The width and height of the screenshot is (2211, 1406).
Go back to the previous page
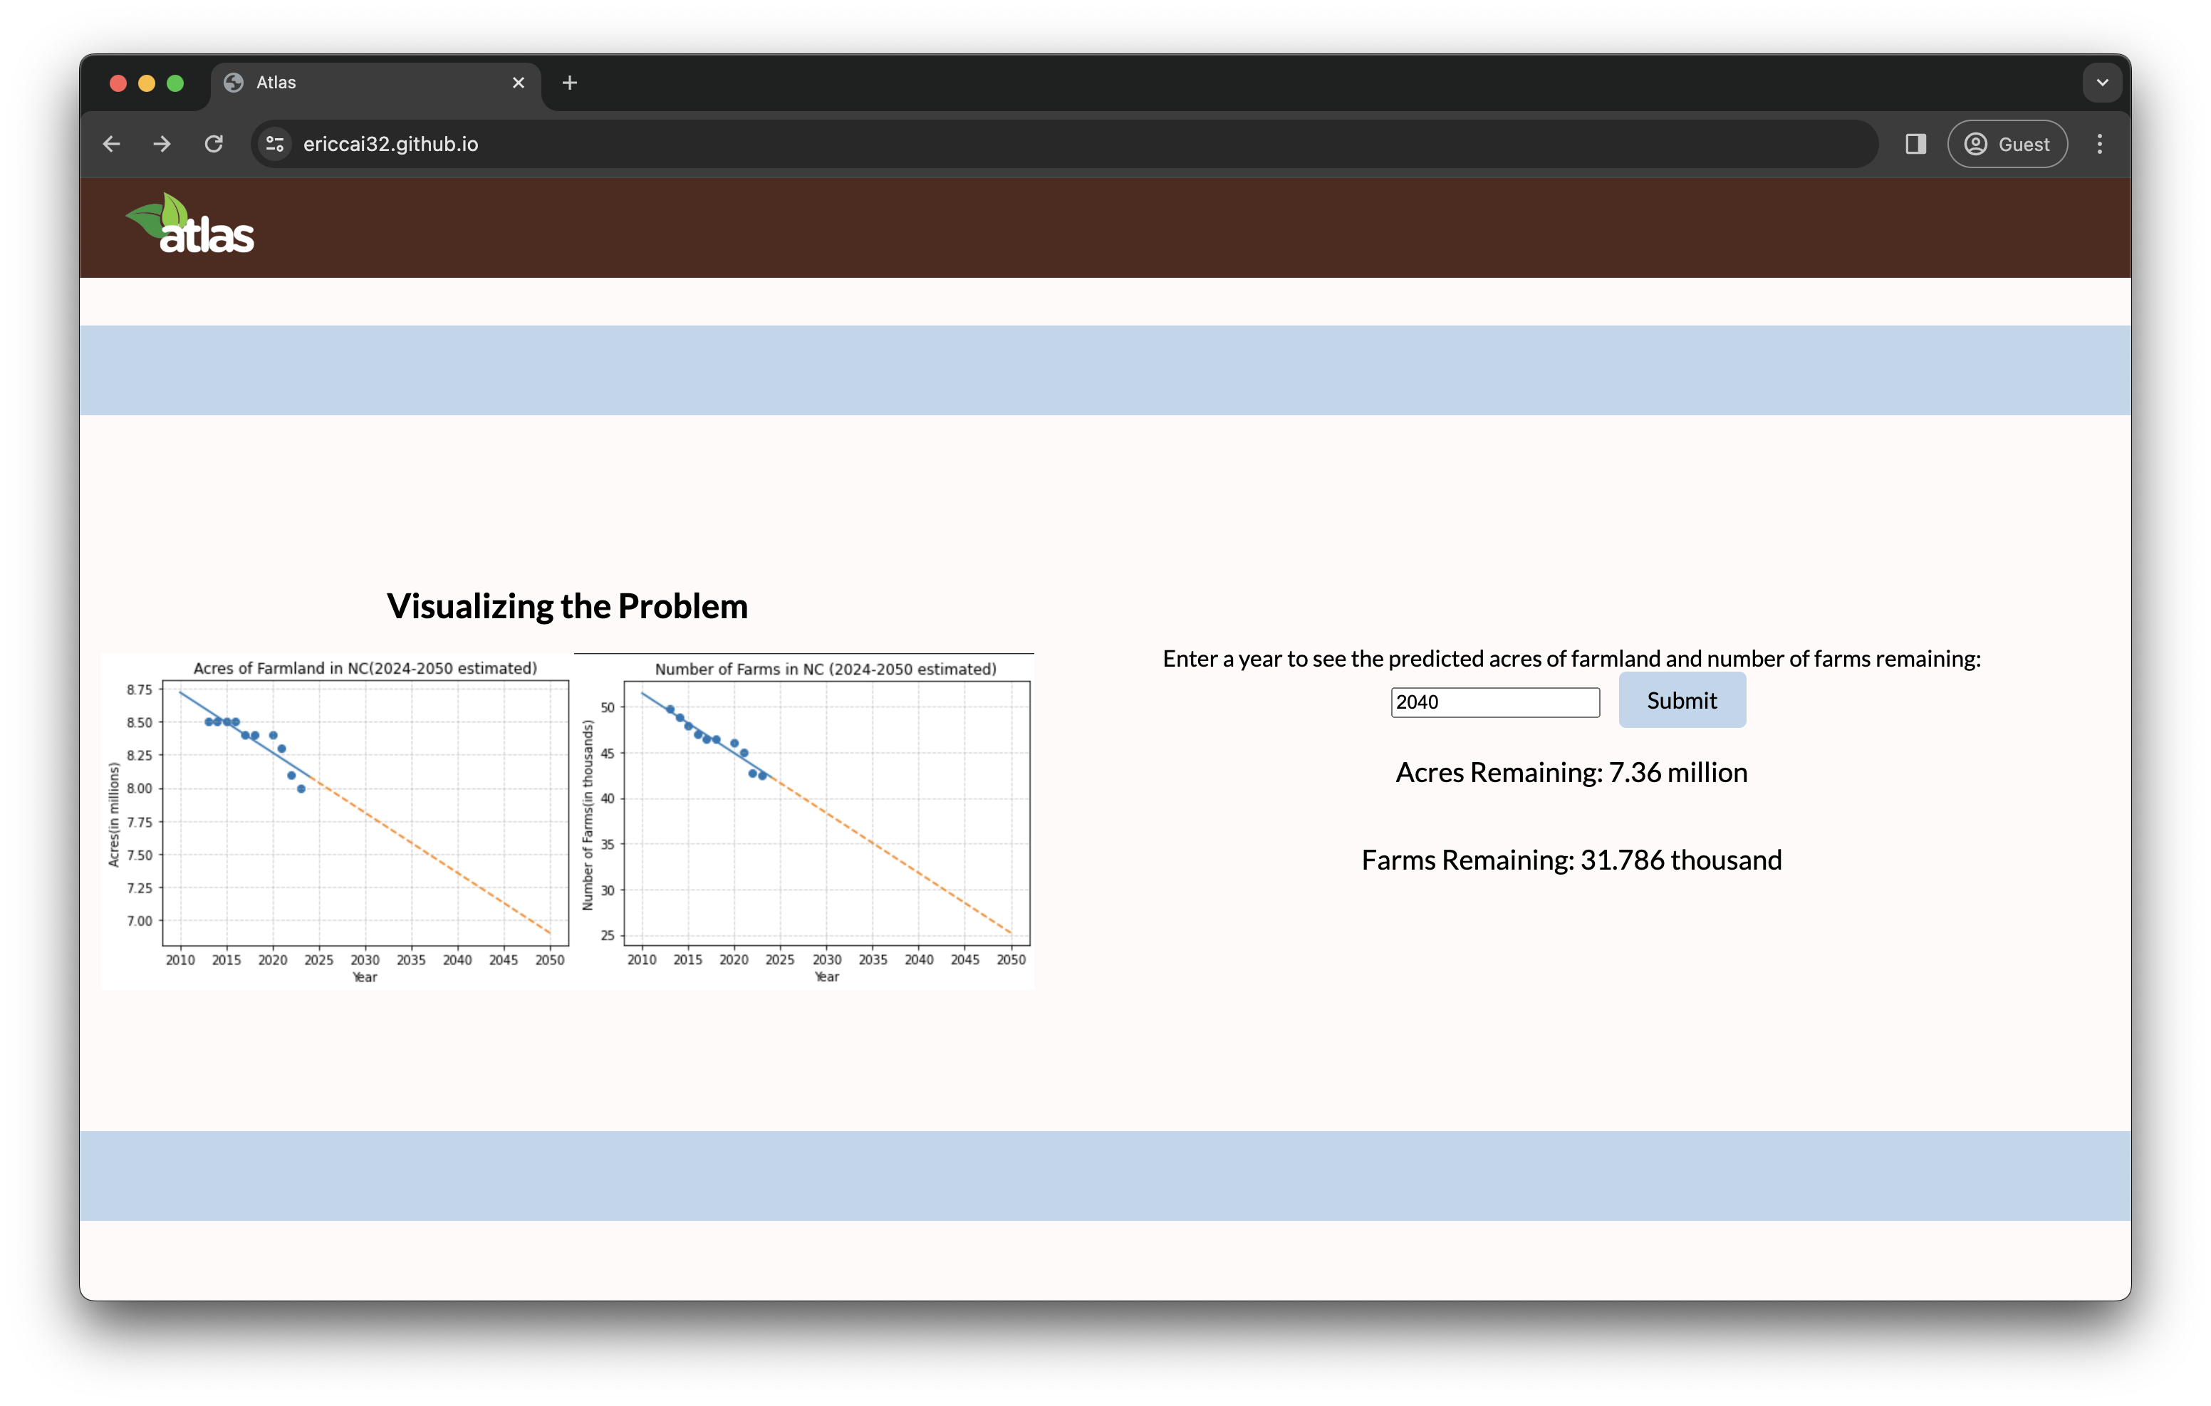[x=112, y=144]
